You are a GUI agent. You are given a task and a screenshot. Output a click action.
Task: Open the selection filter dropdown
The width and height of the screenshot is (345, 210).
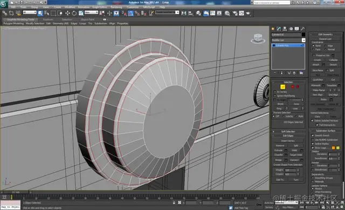pos(30,12)
